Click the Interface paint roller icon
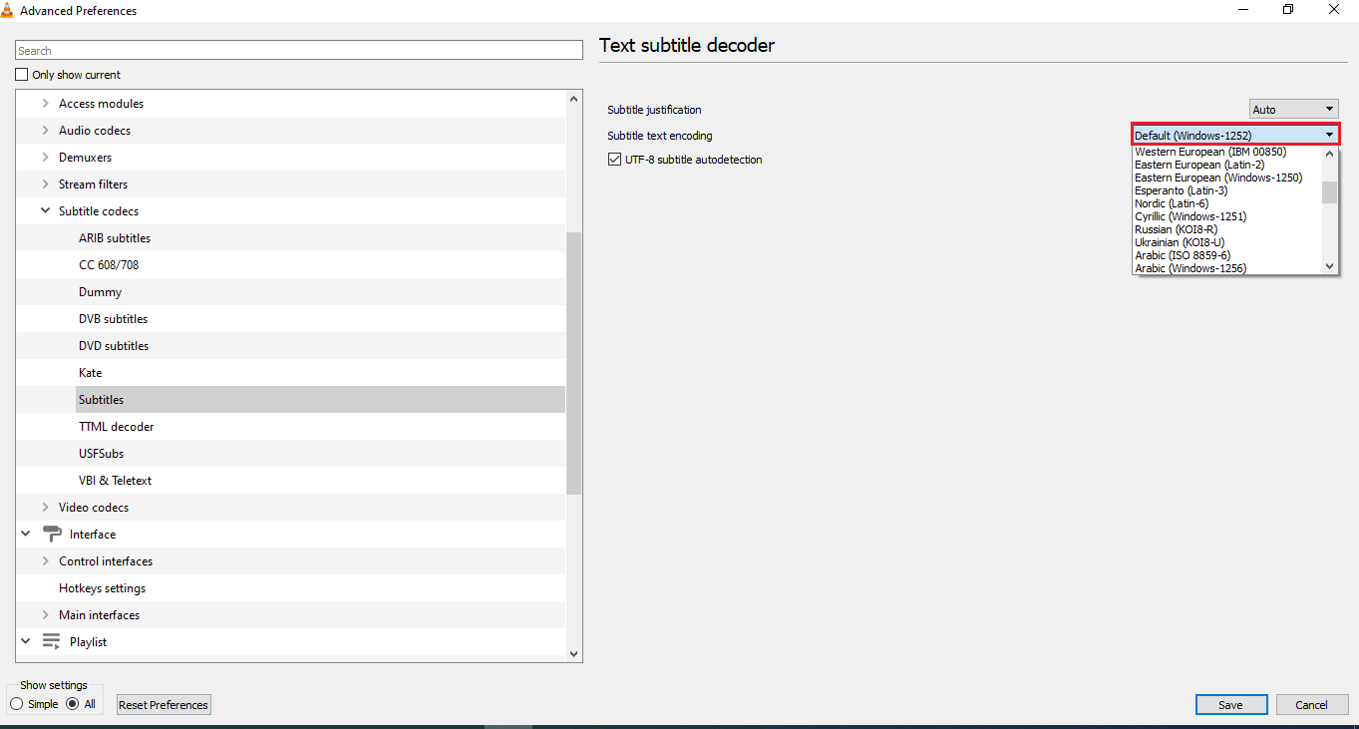The width and height of the screenshot is (1359, 729). coord(52,535)
